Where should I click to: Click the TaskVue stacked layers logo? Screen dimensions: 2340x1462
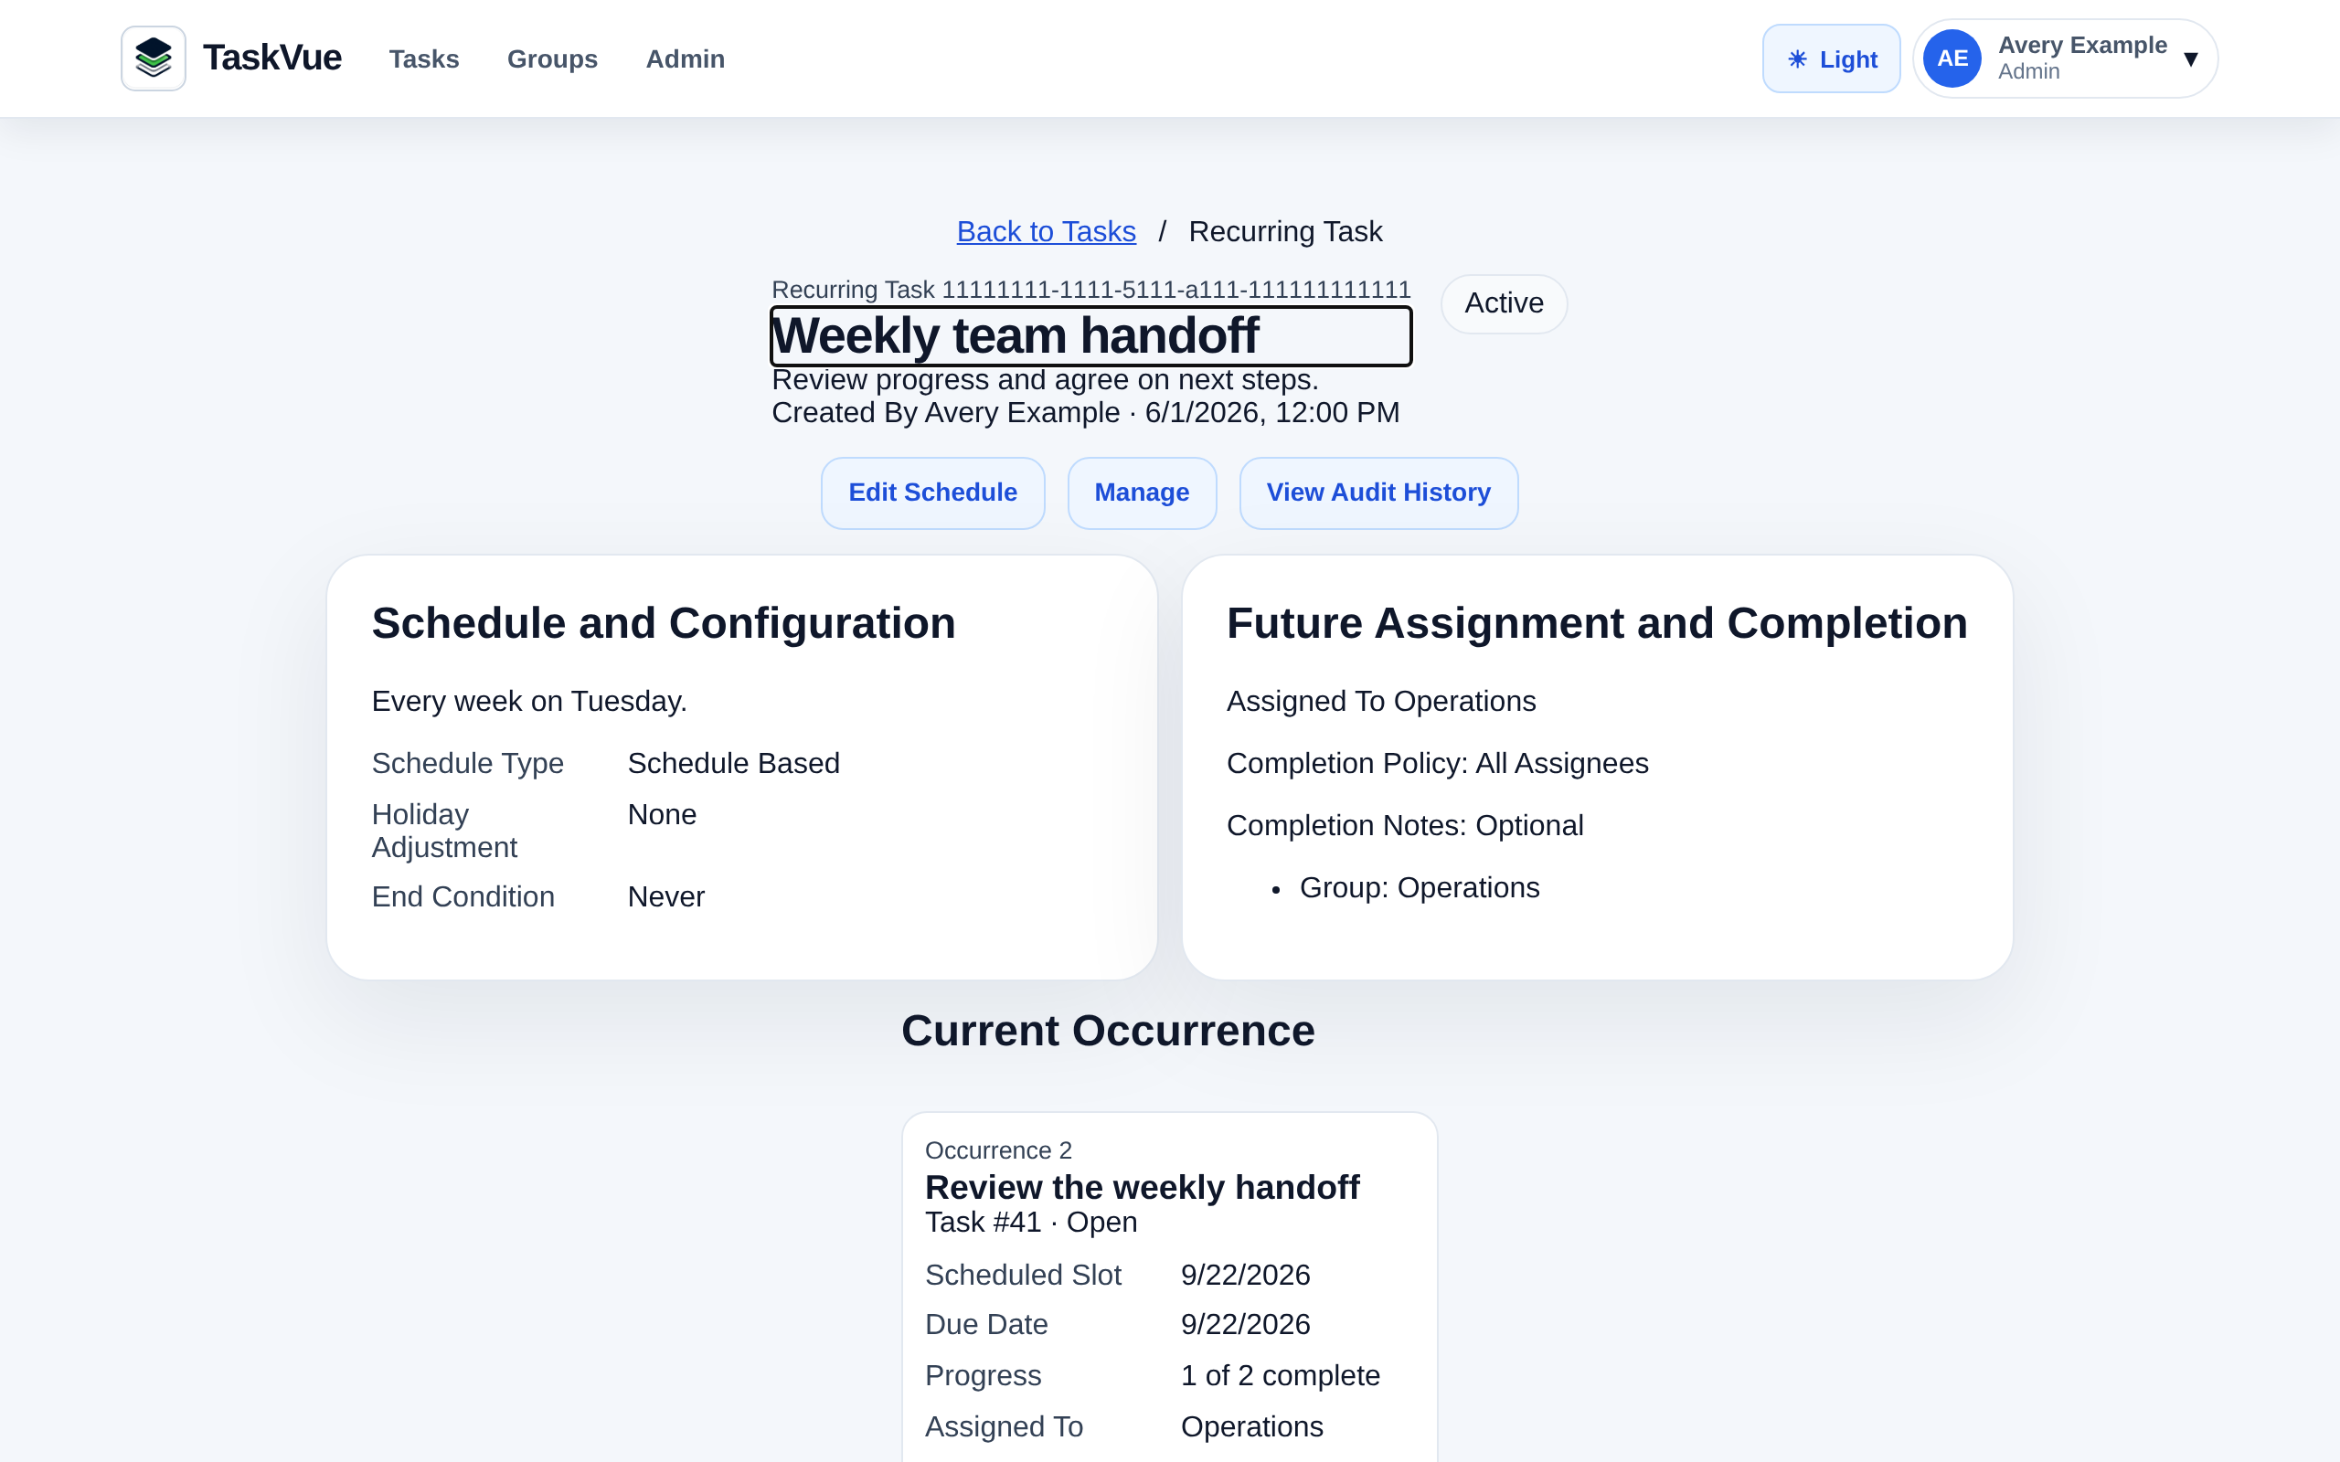click(x=153, y=58)
